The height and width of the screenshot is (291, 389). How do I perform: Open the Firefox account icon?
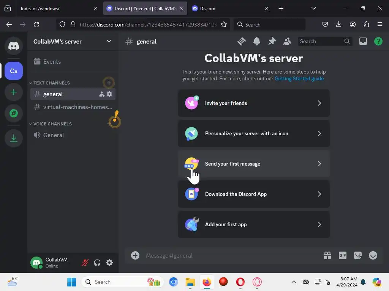coord(353,25)
